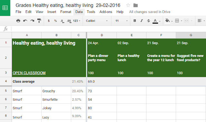Increase decimal places

click(x=69, y=21)
